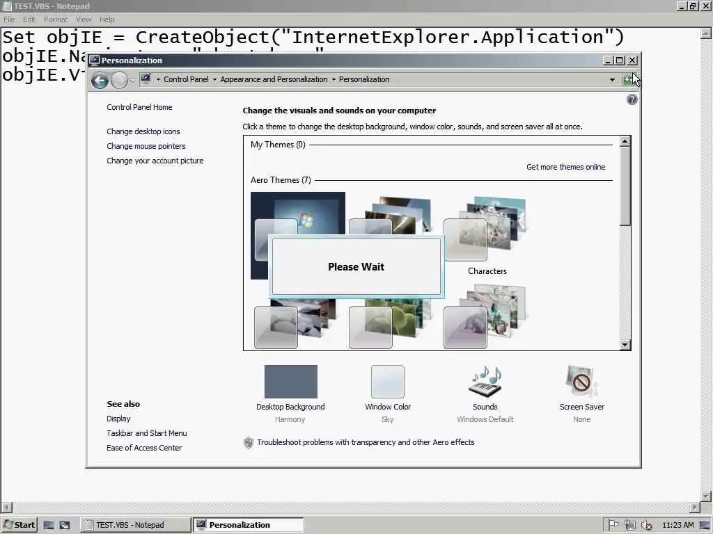713x534 pixels.
Task: Click the Personalization taskbar button
Action: (249, 525)
